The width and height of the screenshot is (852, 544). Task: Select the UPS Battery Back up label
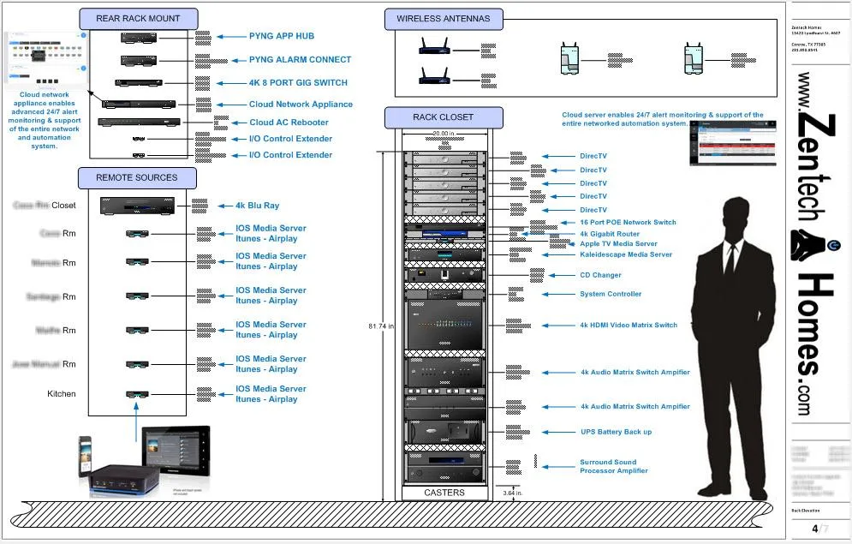point(616,432)
